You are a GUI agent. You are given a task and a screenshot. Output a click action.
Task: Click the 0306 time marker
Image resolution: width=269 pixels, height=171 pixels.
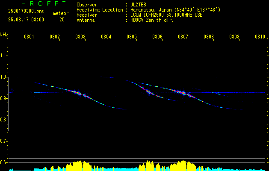pyautogui.click(x=157, y=37)
